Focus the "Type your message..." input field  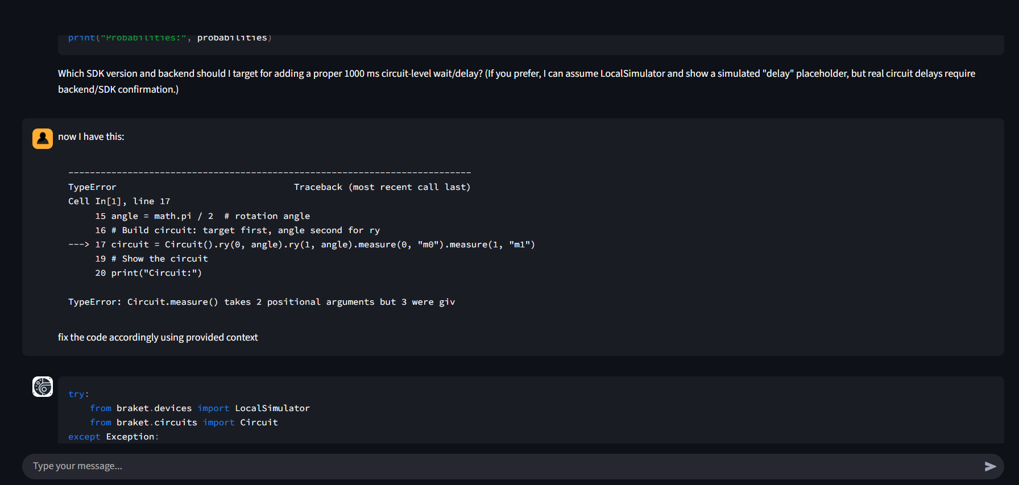[500, 466]
